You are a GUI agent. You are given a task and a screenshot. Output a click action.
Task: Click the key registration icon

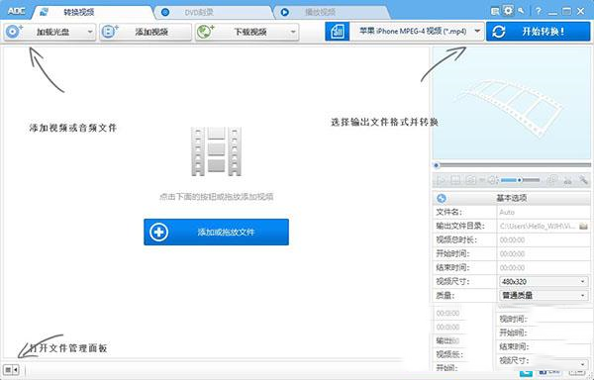coord(522,11)
